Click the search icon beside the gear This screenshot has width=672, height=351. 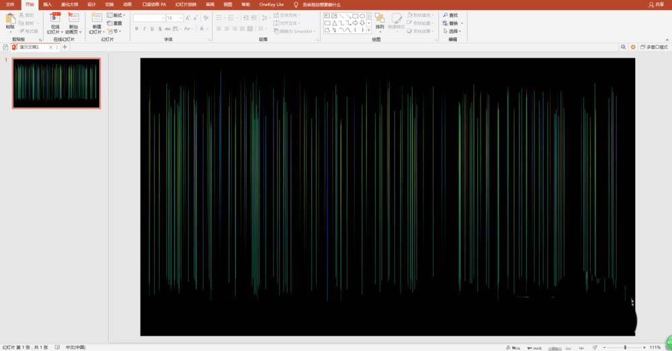pos(623,47)
